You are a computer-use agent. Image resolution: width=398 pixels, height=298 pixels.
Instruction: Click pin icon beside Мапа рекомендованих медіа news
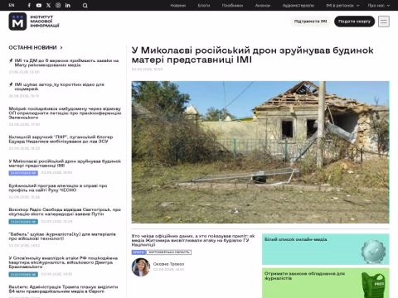pos(11,60)
